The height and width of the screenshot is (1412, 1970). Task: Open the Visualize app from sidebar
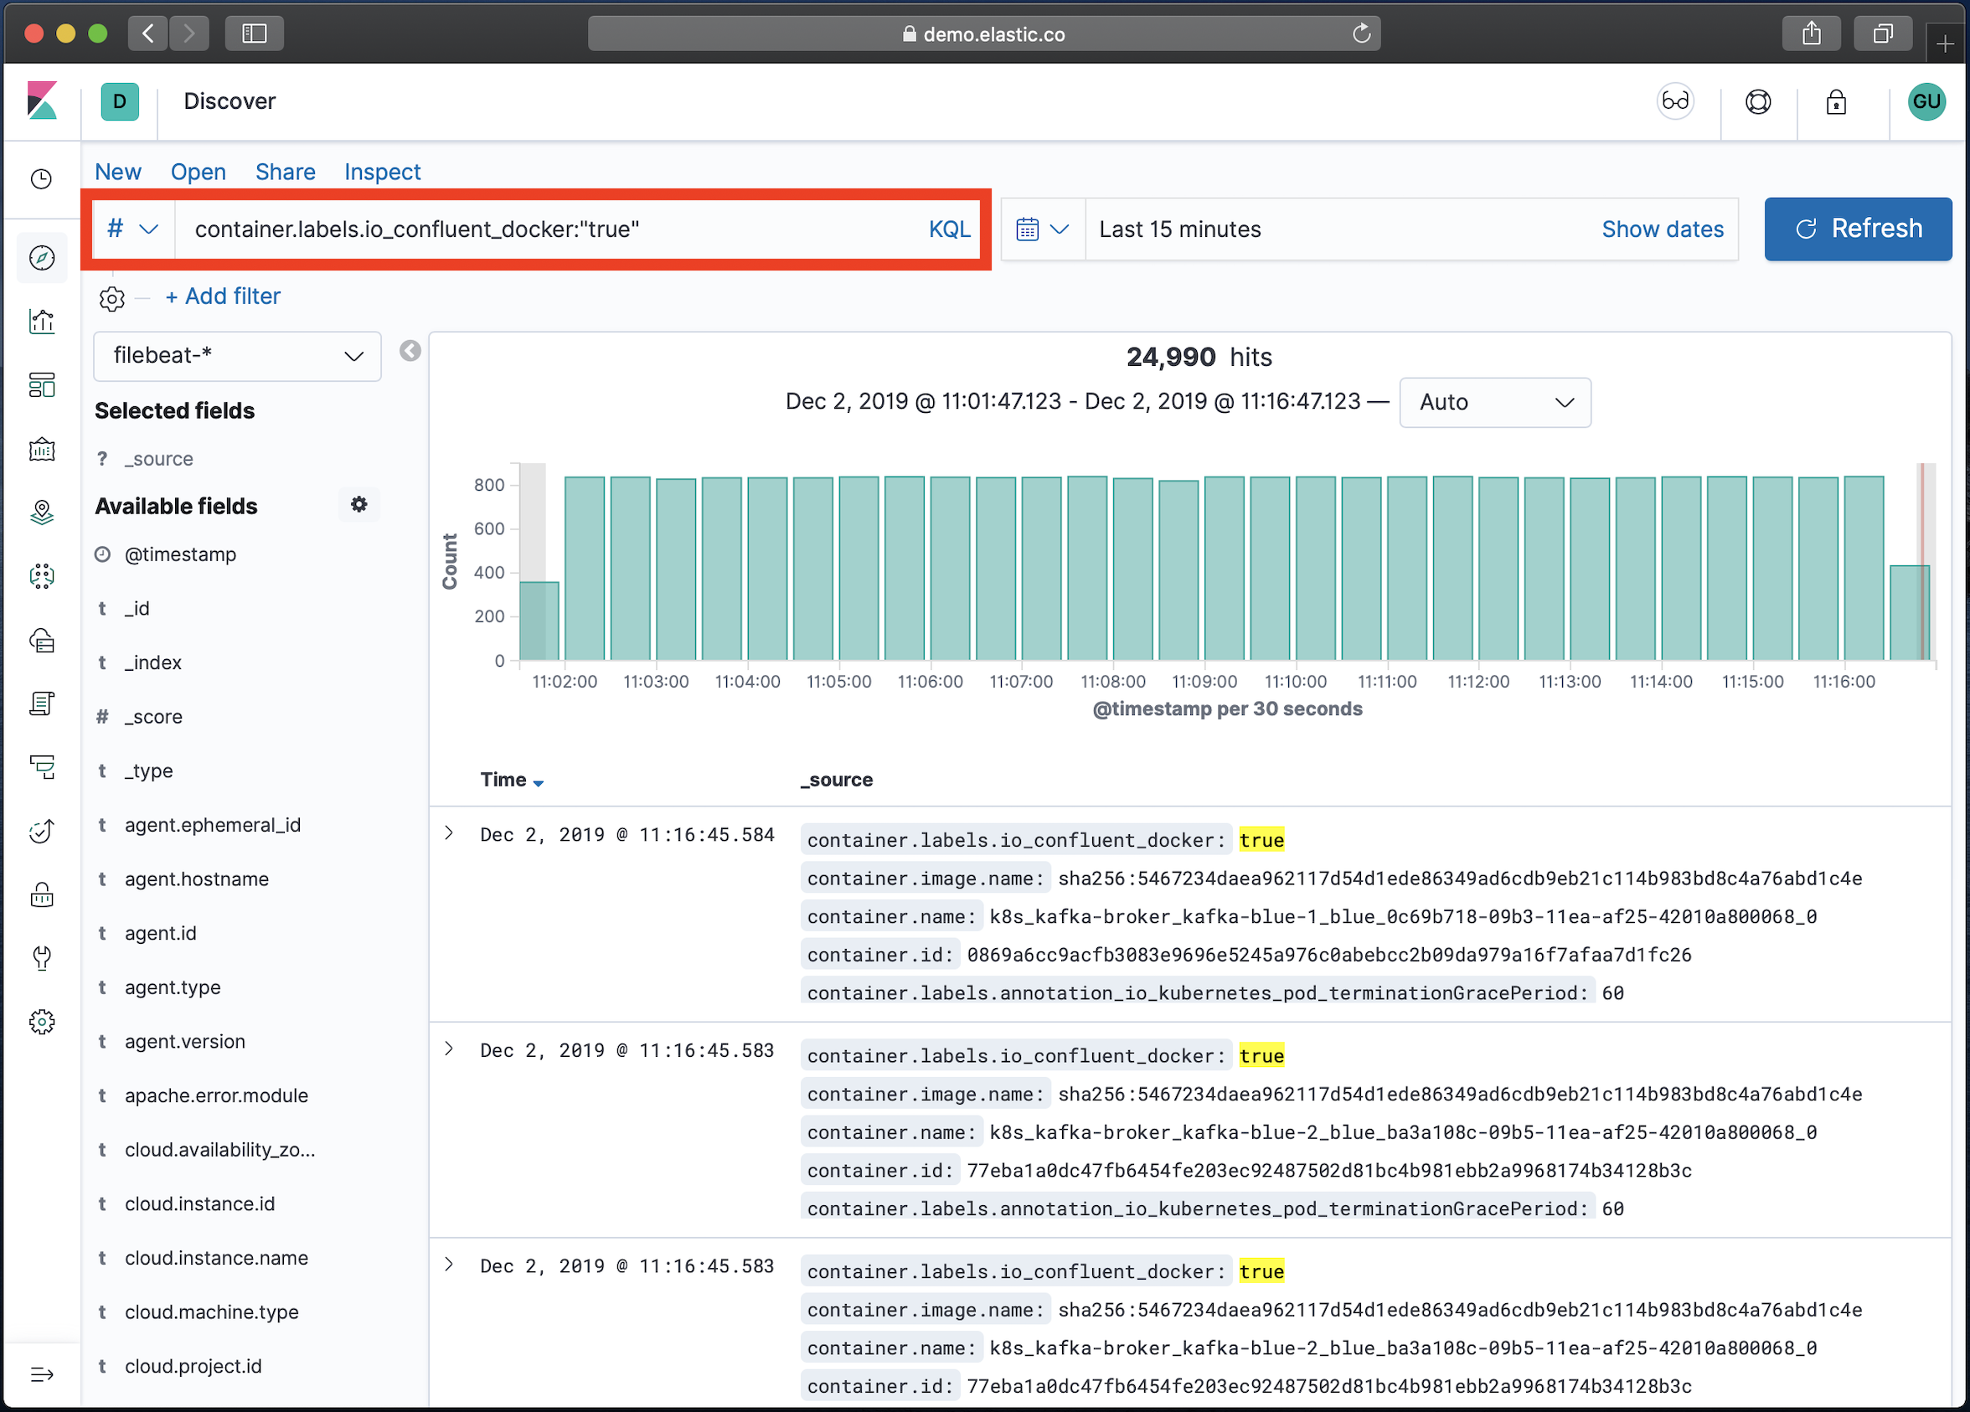[42, 322]
